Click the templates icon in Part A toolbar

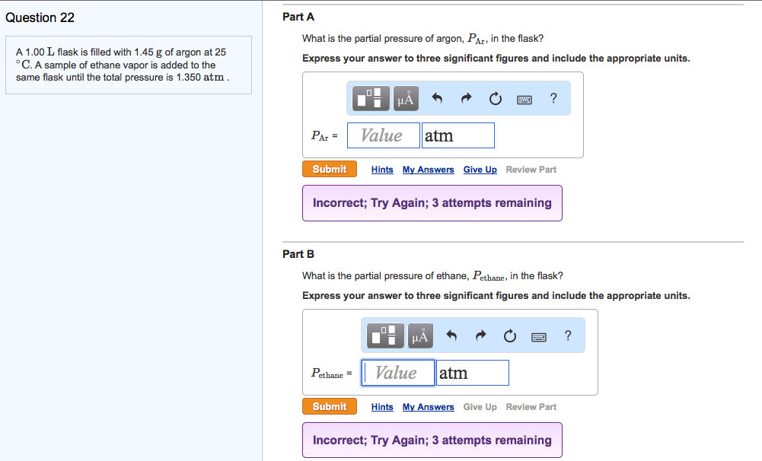(371, 98)
